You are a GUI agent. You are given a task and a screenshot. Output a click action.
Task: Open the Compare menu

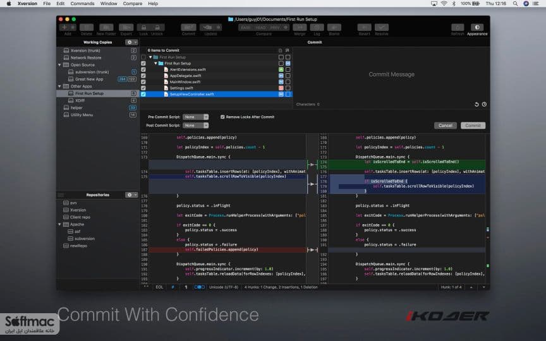[x=132, y=4]
